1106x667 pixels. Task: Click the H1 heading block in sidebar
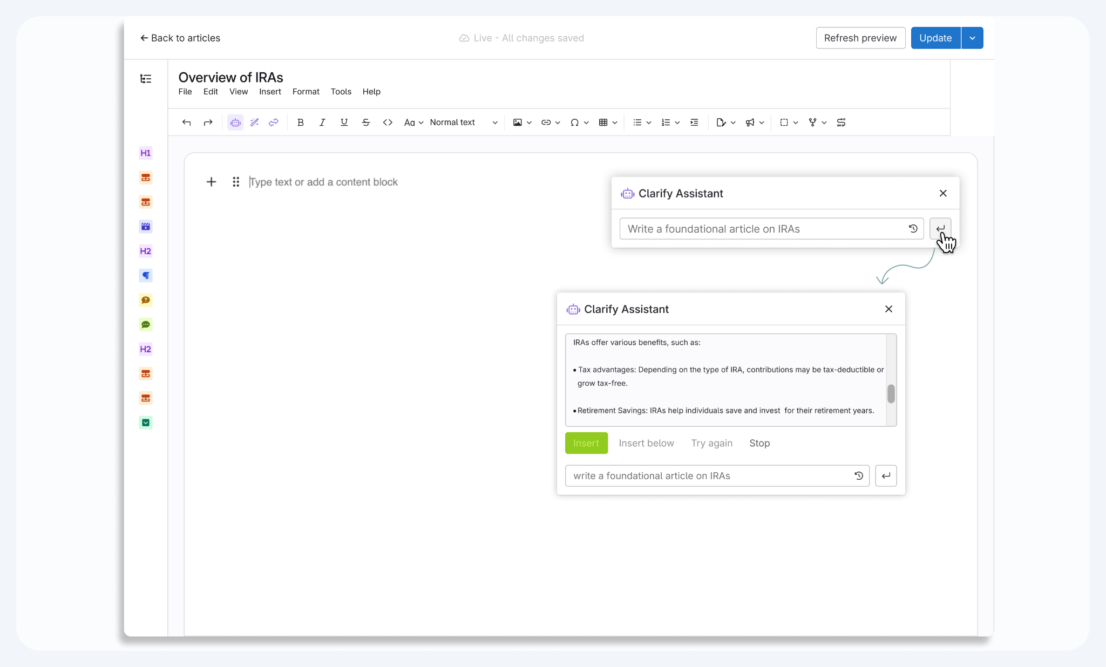146,153
